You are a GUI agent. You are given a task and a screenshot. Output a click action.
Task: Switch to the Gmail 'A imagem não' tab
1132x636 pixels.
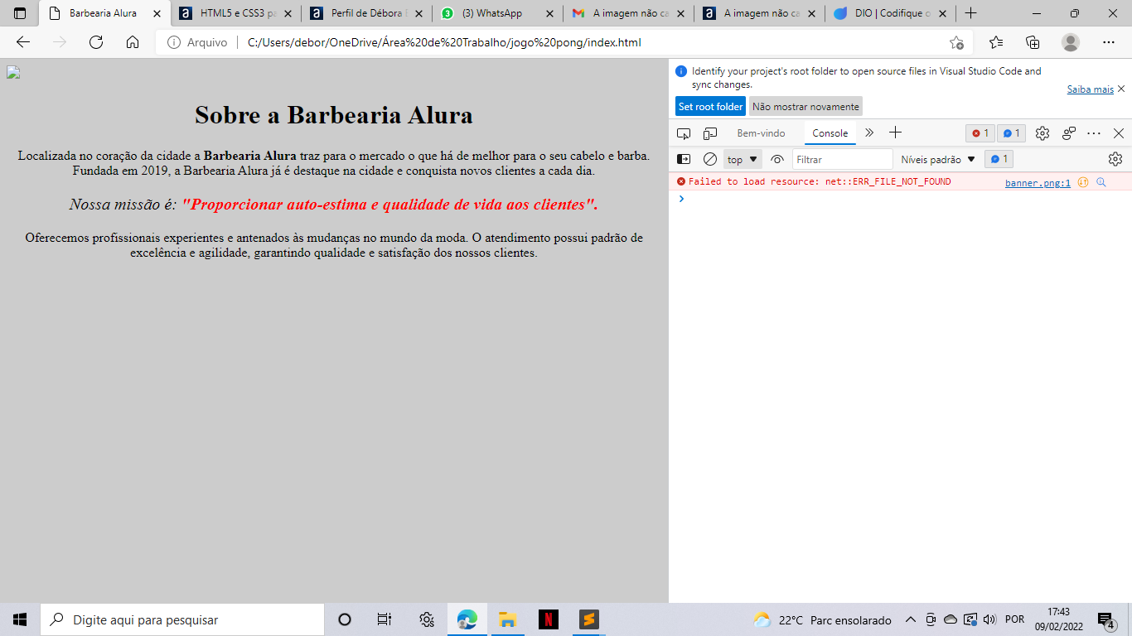[629, 13]
